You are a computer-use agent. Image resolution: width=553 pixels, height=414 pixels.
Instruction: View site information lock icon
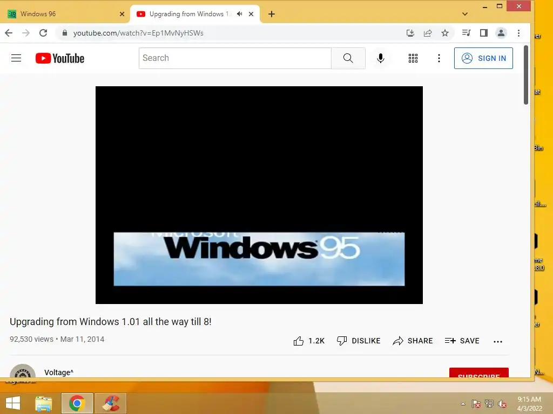(x=65, y=33)
